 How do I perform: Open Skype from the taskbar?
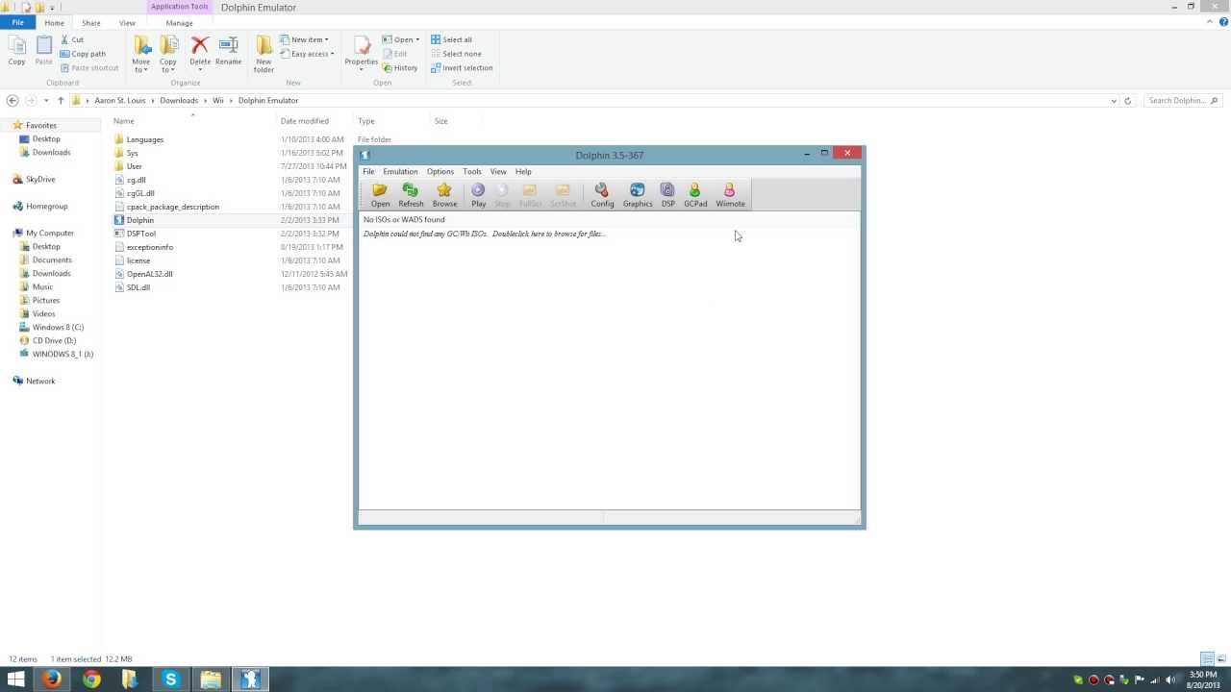(x=171, y=680)
